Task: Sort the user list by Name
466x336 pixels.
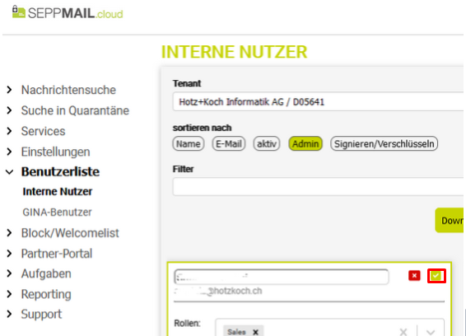Action: pyautogui.click(x=188, y=143)
